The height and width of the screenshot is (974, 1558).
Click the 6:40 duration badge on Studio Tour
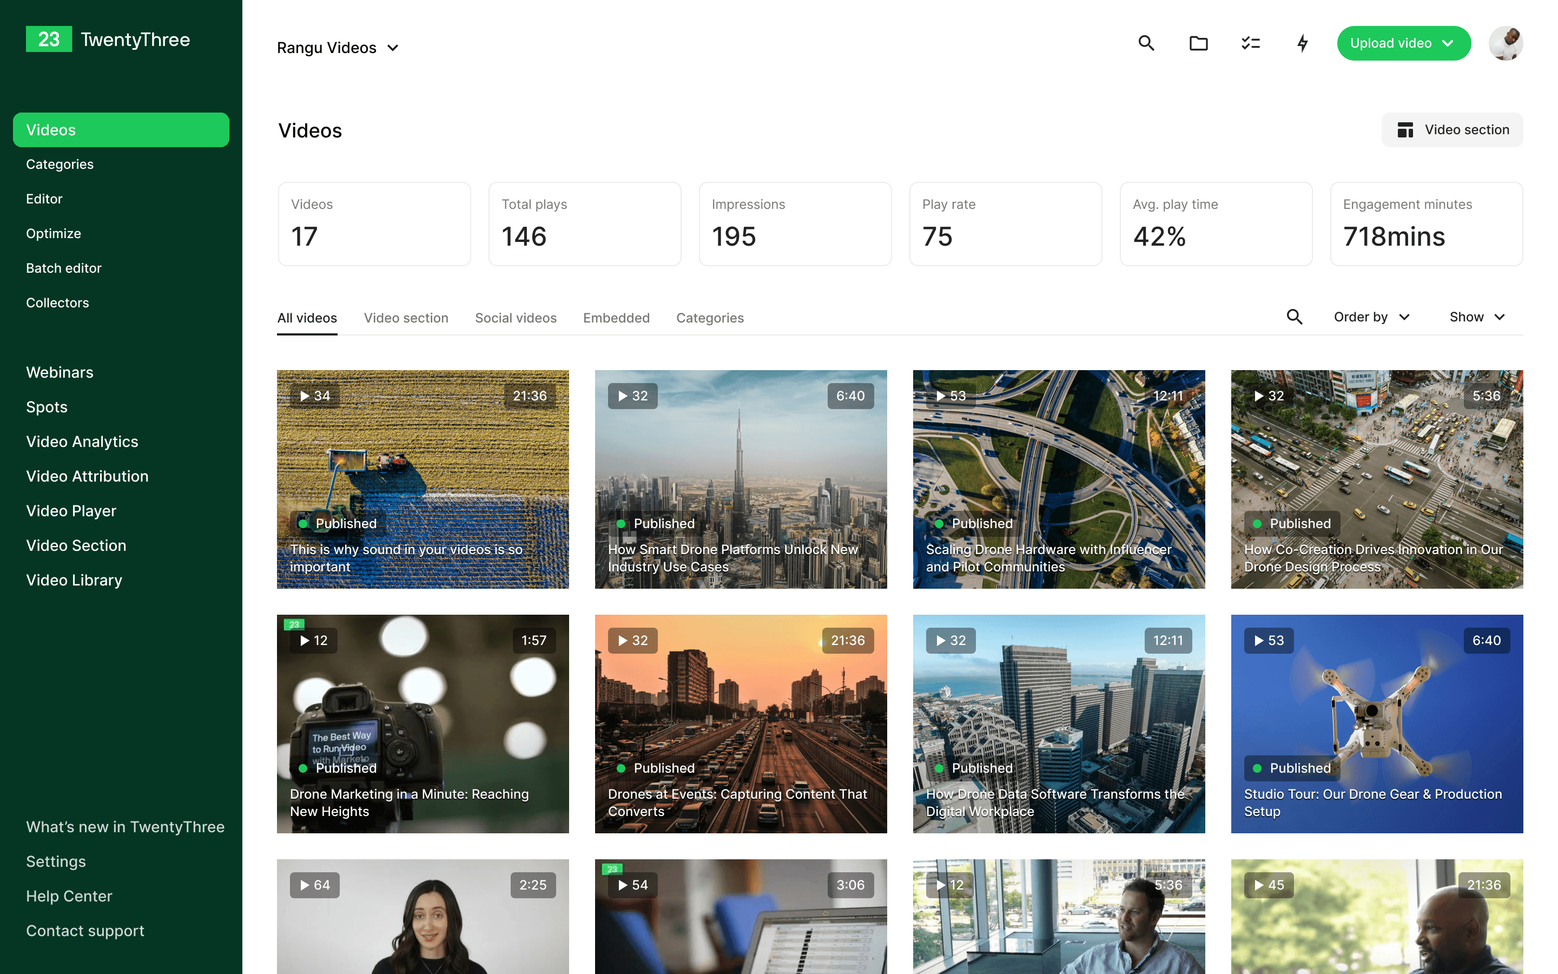tap(1487, 641)
